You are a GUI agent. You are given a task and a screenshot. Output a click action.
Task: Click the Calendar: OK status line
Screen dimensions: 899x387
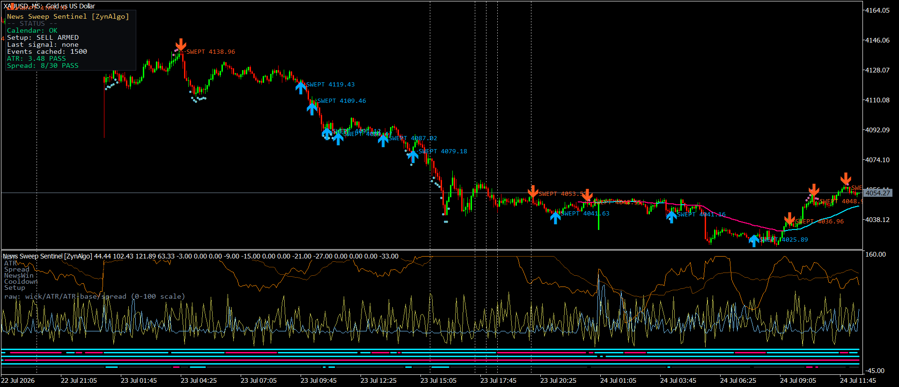click(x=32, y=30)
